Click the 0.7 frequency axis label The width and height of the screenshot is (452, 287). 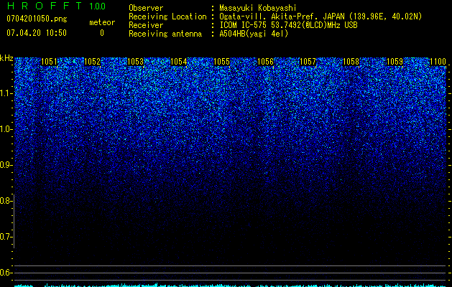point(6,237)
